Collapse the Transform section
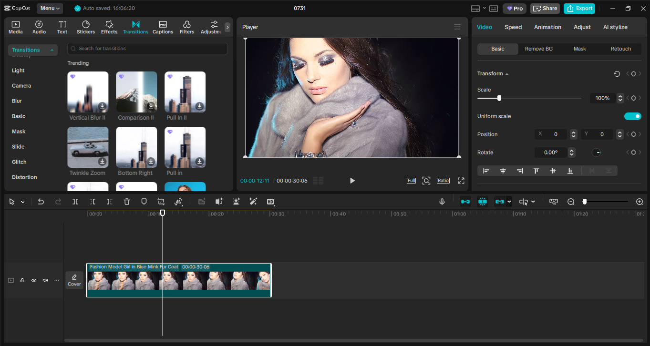 [x=507, y=73]
